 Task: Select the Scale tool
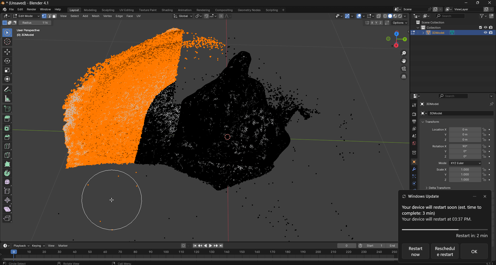click(7, 70)
